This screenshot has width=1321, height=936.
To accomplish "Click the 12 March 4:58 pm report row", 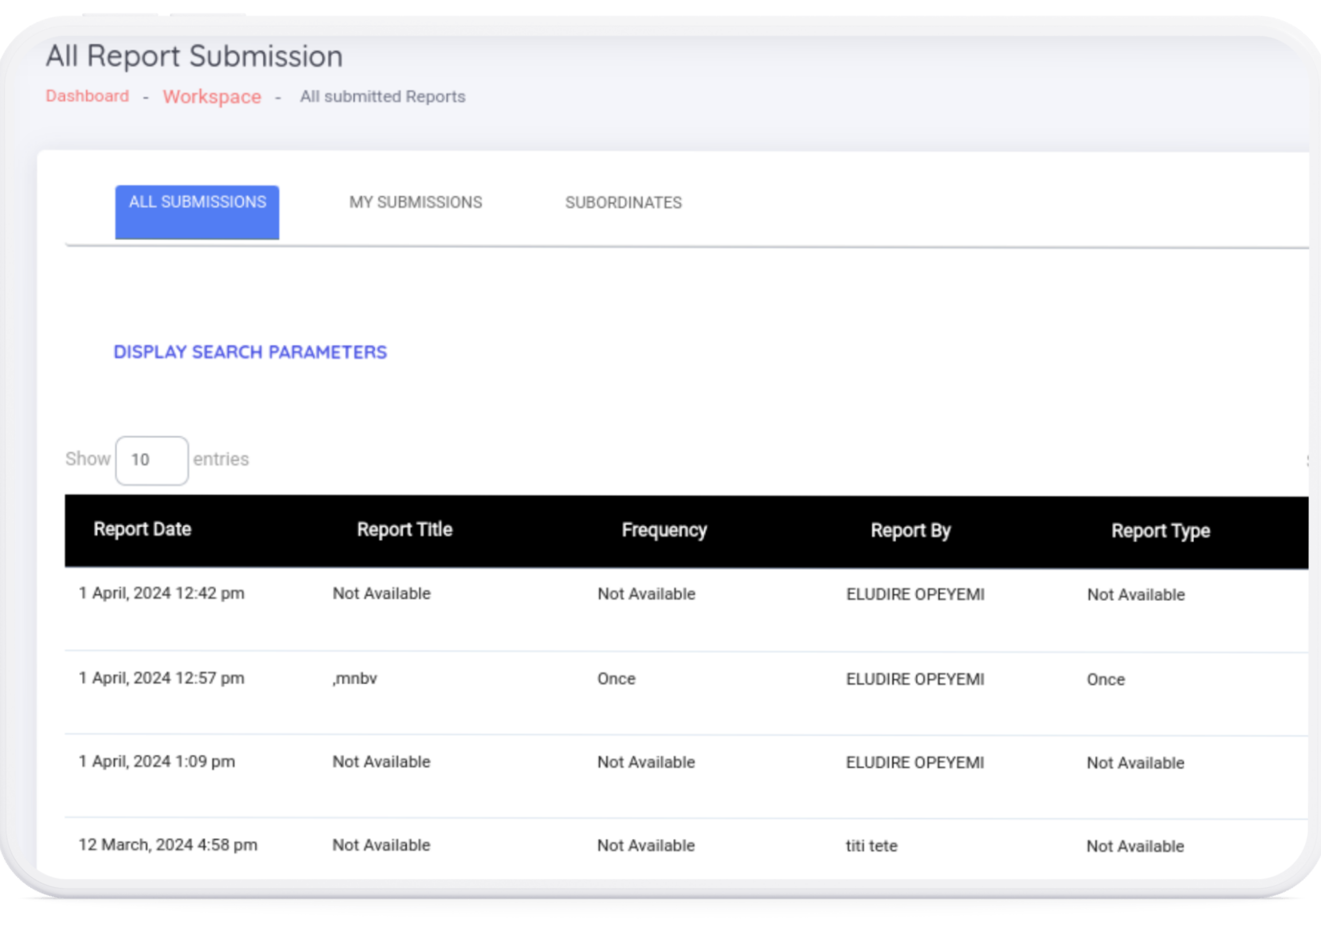I will [168, 845].
